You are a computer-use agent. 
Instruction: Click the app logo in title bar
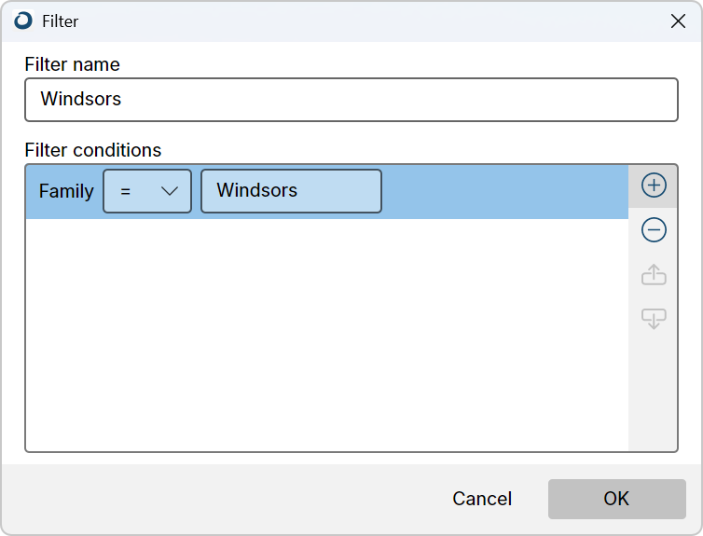[23, 21]
